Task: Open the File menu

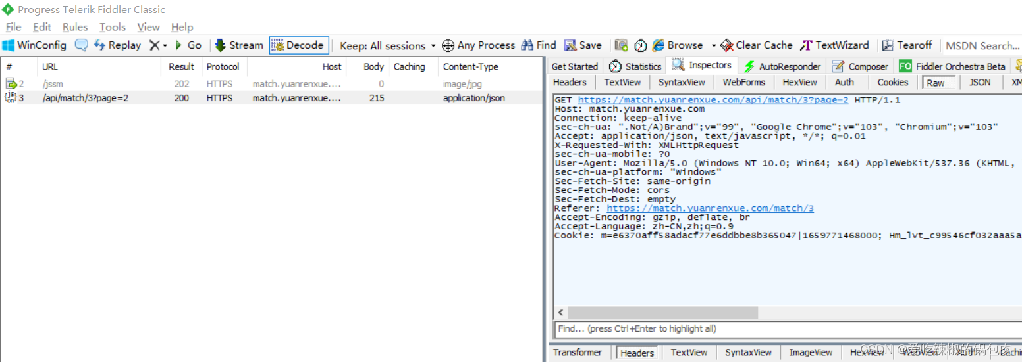Action: point(13,27)
